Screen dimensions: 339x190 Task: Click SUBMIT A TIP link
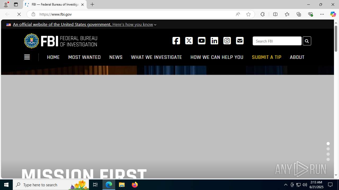(266, 57)
